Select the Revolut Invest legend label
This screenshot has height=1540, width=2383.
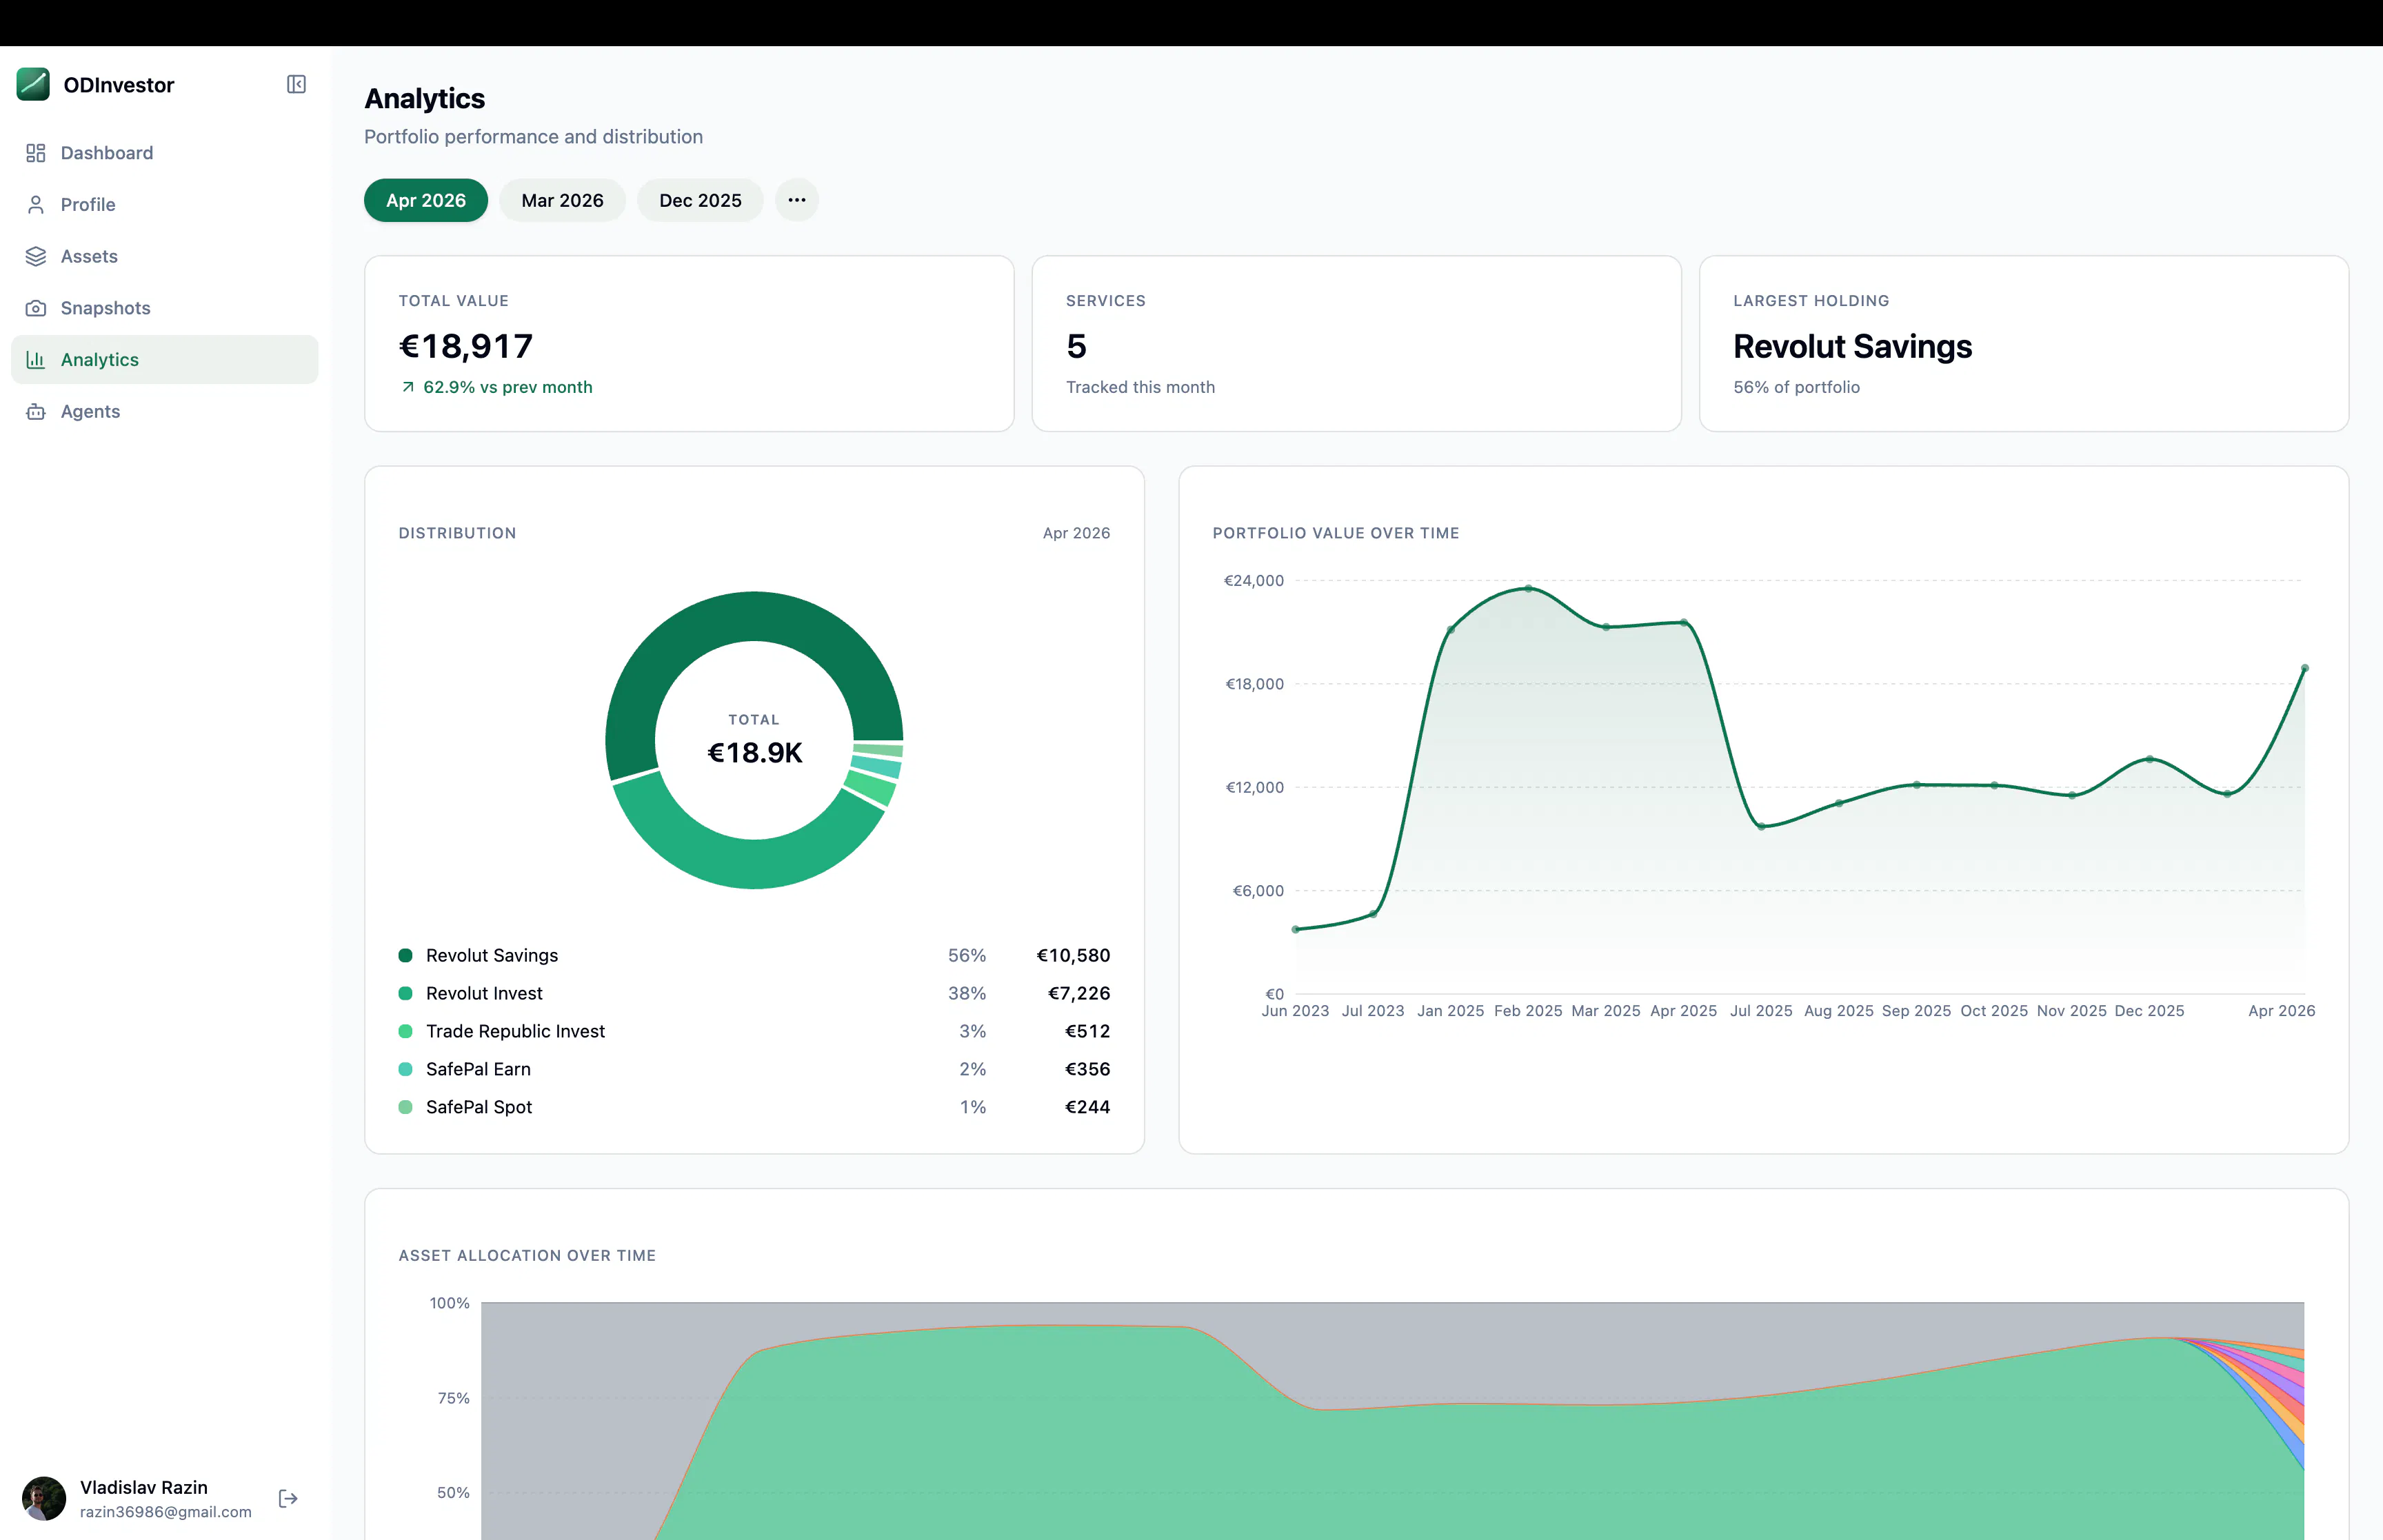point(484,993)
